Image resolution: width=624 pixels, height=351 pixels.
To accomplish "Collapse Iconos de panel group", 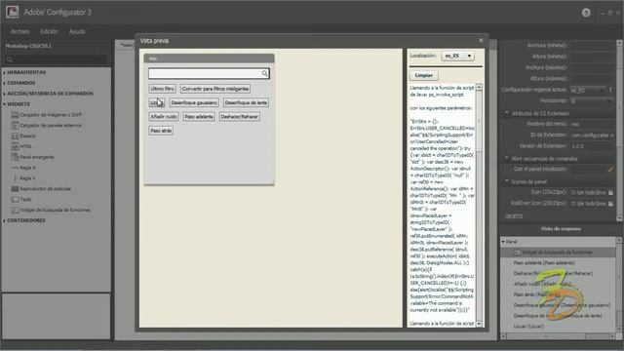I will coord(507,181).
